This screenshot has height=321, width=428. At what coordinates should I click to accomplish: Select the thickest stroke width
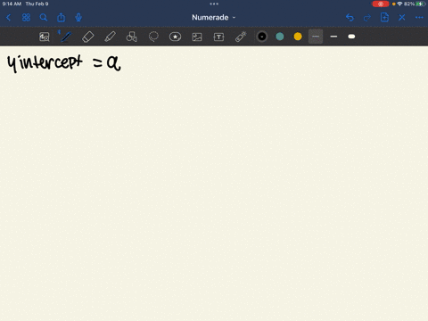point(351,37)
